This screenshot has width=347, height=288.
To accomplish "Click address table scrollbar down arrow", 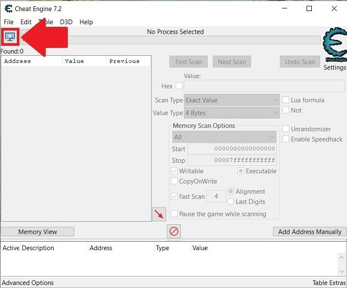I will pos(341,271).
